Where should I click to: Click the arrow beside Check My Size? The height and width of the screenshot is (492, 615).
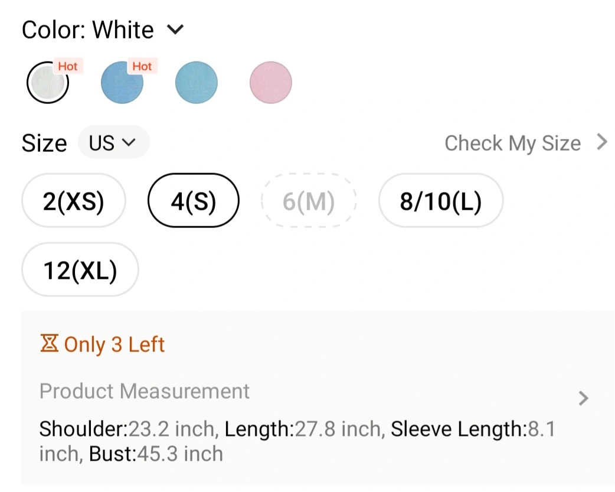click(601, 142)
